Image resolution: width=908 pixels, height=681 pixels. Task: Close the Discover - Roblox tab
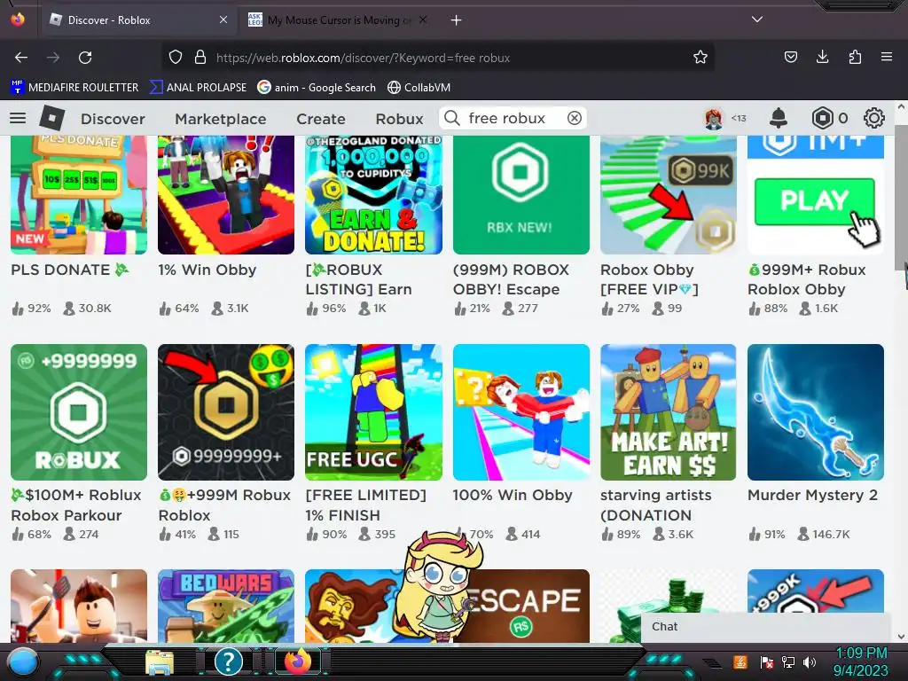click(223, 20)
